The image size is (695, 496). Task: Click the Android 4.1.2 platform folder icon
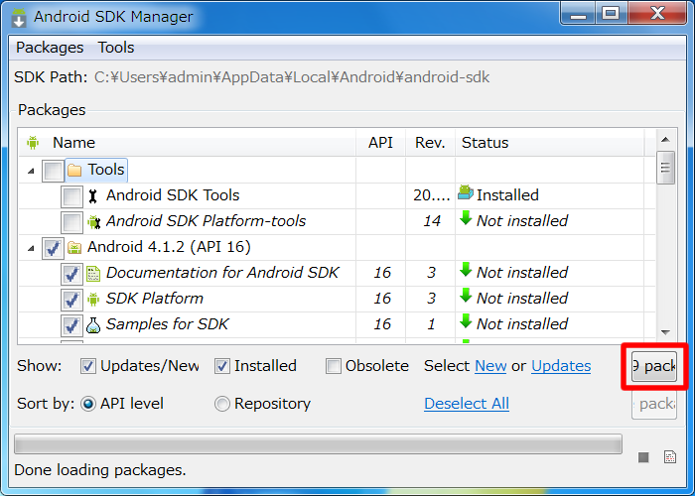point(74,248)
